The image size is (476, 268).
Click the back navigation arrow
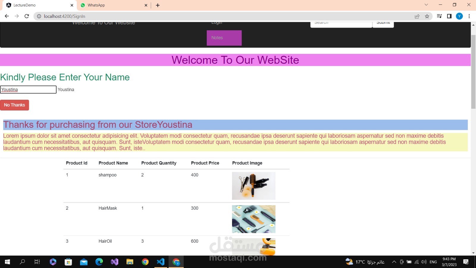(x=7, y=16)
